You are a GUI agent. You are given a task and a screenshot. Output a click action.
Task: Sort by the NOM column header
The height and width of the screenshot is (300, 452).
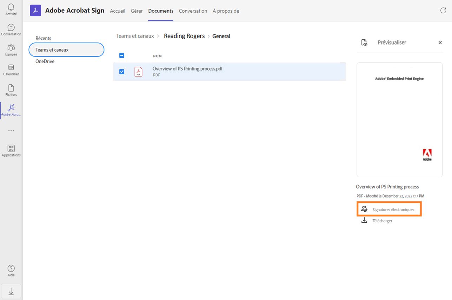pyautogui.click(x=158, y=56)
